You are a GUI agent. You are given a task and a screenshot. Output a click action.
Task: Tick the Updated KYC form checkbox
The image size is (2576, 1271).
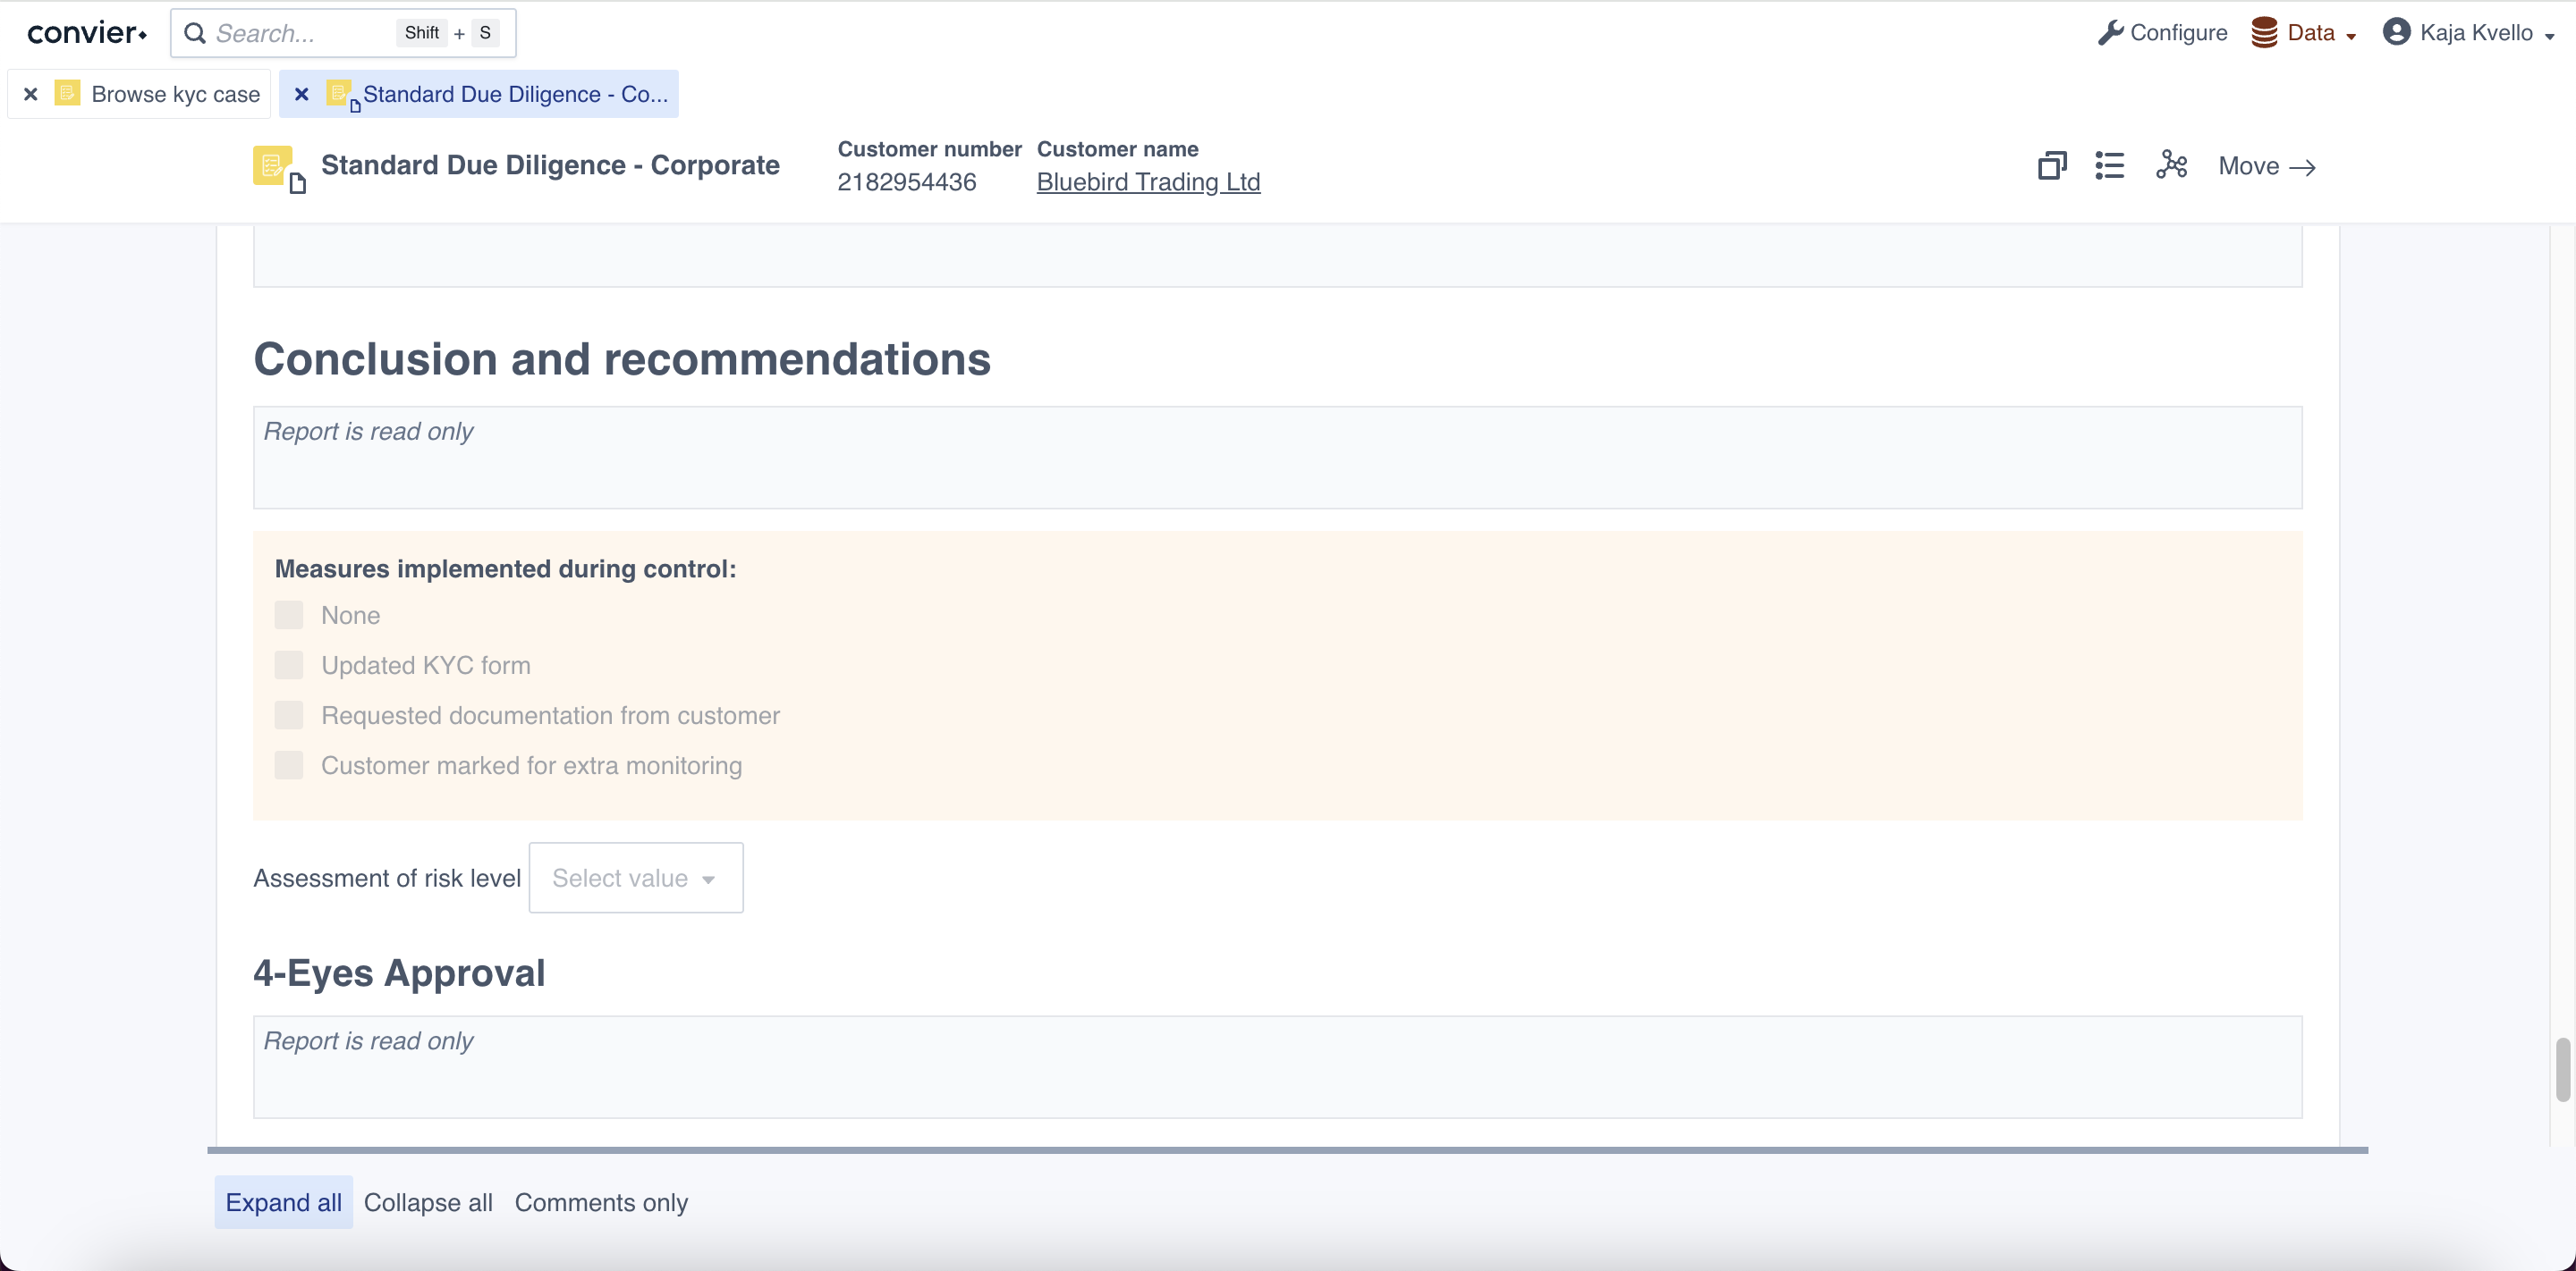(x=289, y=666)
